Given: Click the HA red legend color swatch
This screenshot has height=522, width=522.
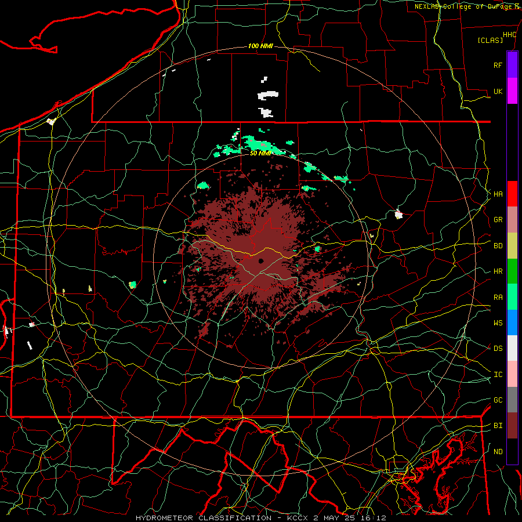Looking at the screenshot, I should pyautogui.click(x=512, y=194).
